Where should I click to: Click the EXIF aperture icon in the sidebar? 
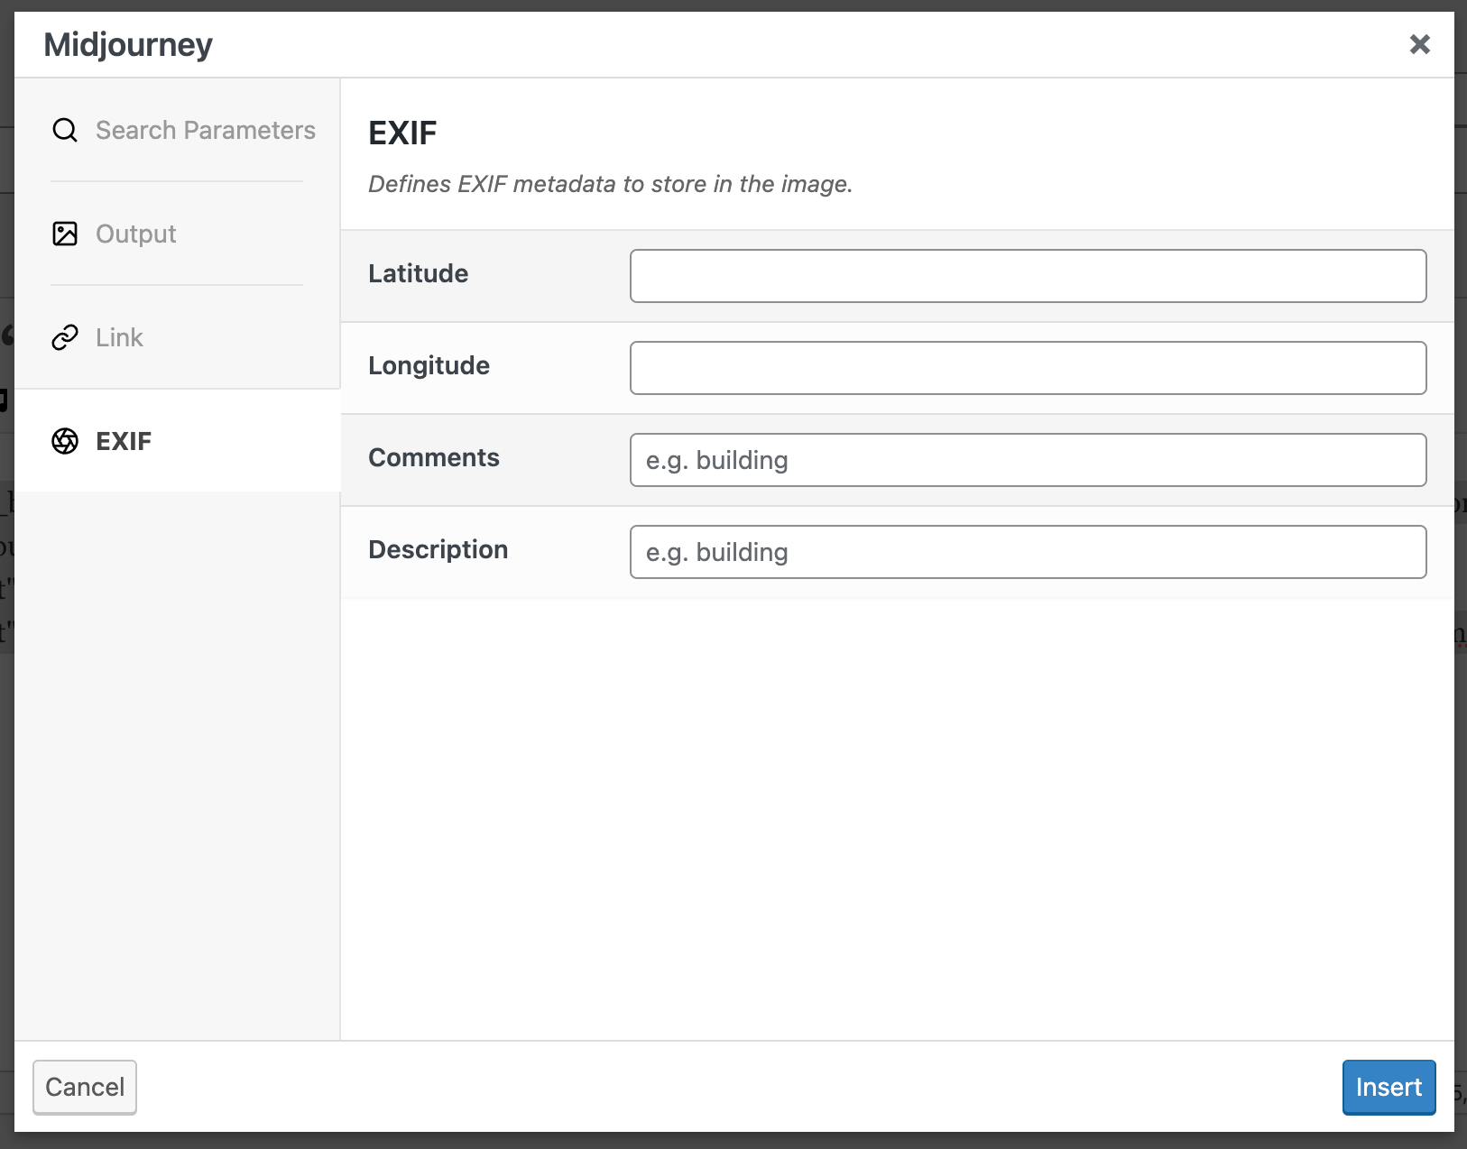tap(65, 441)
